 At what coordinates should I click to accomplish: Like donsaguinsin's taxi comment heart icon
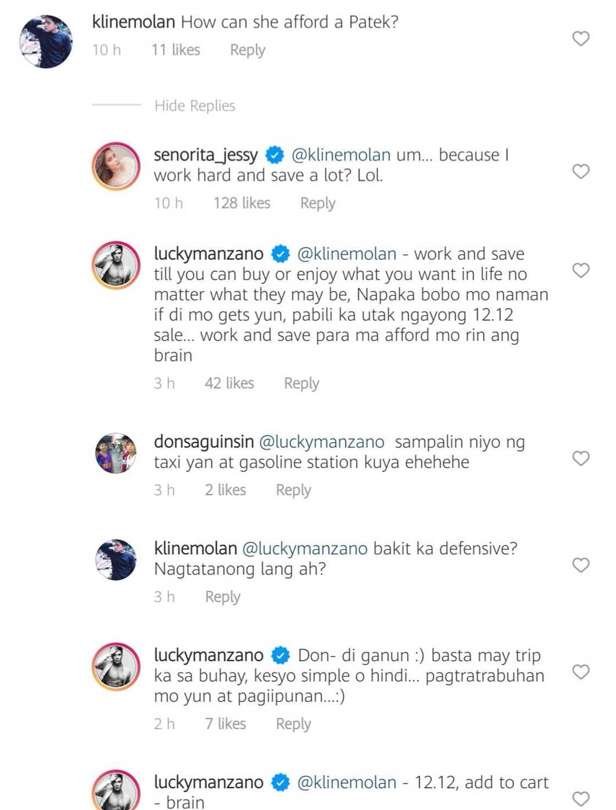click(x=581, y=458)
